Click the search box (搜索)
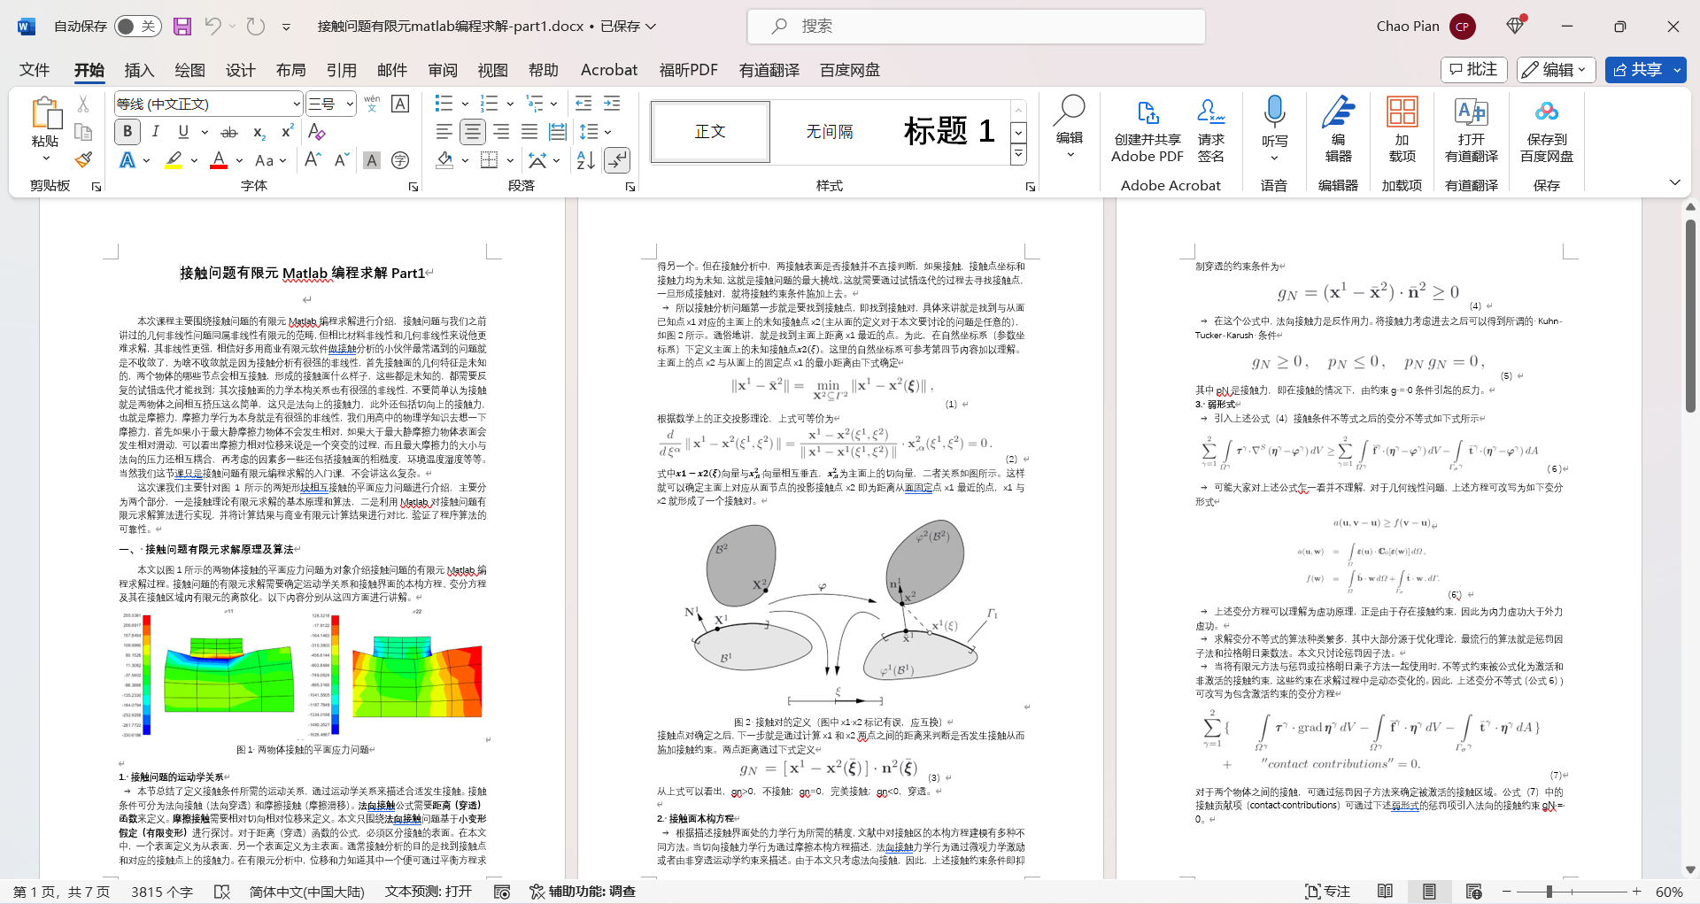Image resolution: width=1700 pixels, height=904 pixels. [977, 27]
